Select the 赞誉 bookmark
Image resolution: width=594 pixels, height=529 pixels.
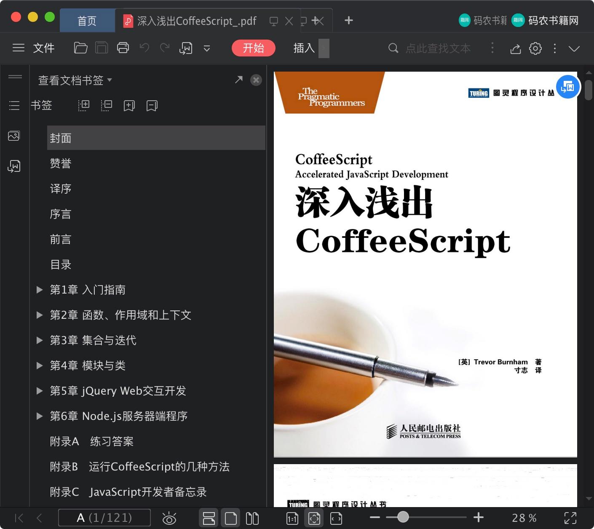61,163
